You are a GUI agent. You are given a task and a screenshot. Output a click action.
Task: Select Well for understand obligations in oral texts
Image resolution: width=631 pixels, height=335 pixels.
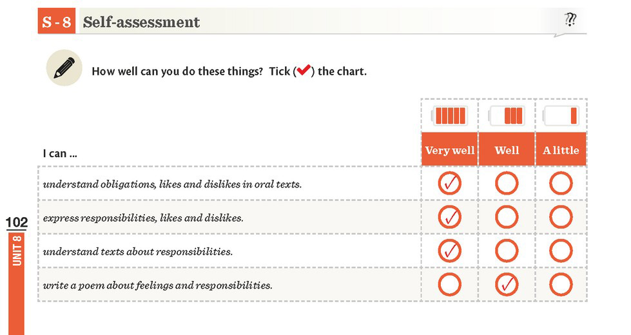pyautogui.click(x=507, y=184)
